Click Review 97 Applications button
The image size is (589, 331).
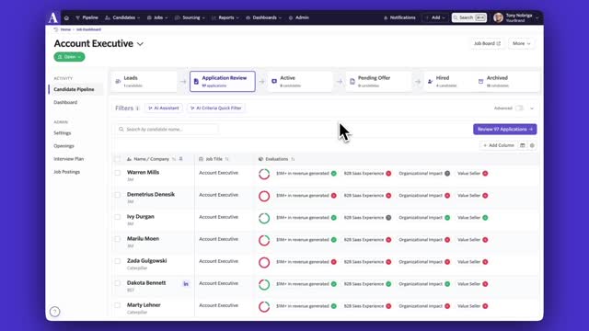(505, 129)
